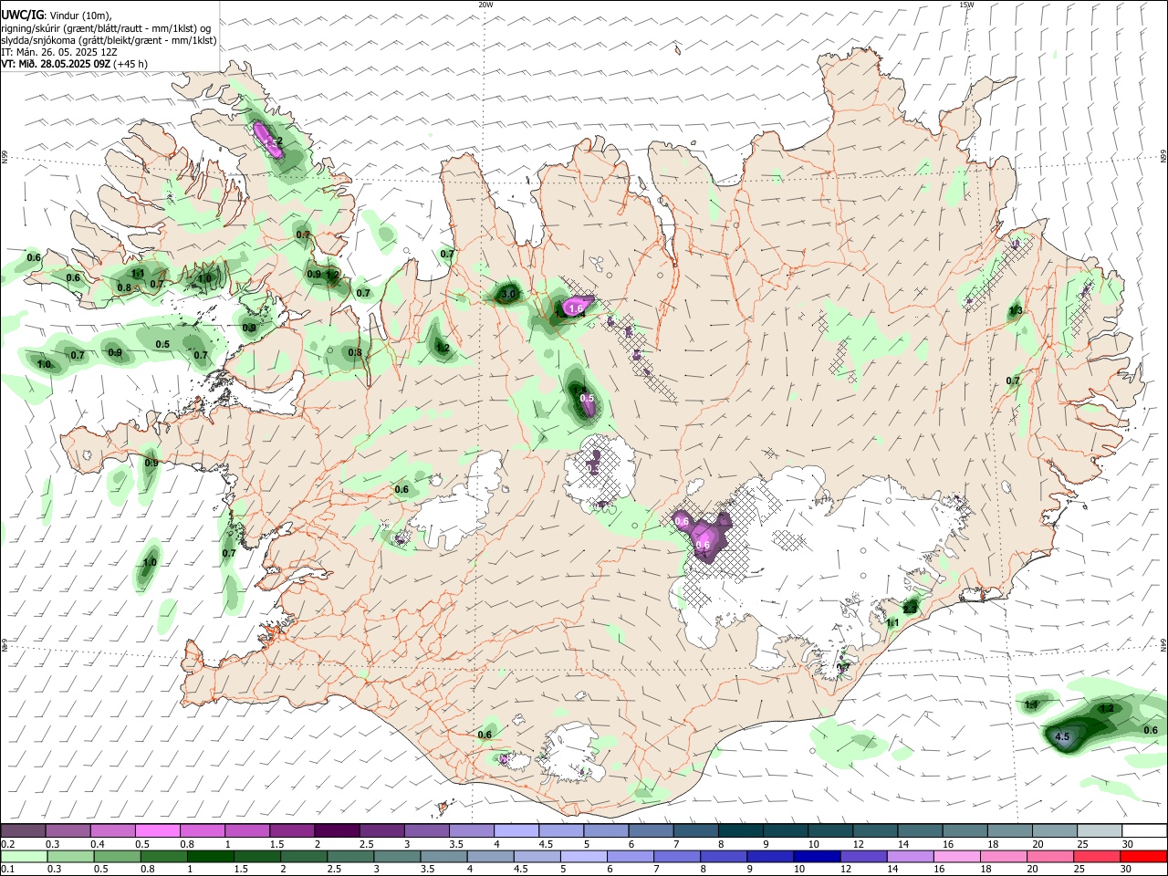Click the 'rigning/skúrir' legend description line
The height and width of the screenshot is (876, 1168).
(106, 27)
